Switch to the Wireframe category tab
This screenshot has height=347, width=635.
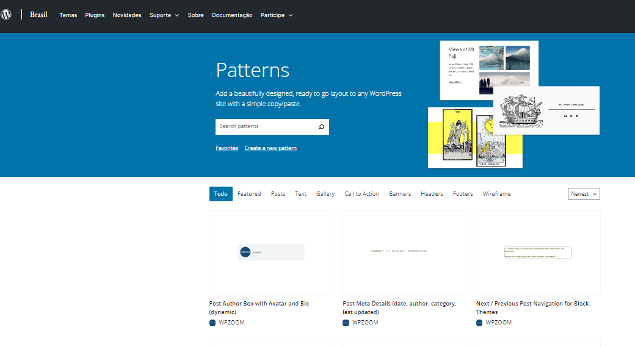click(496, 194)
